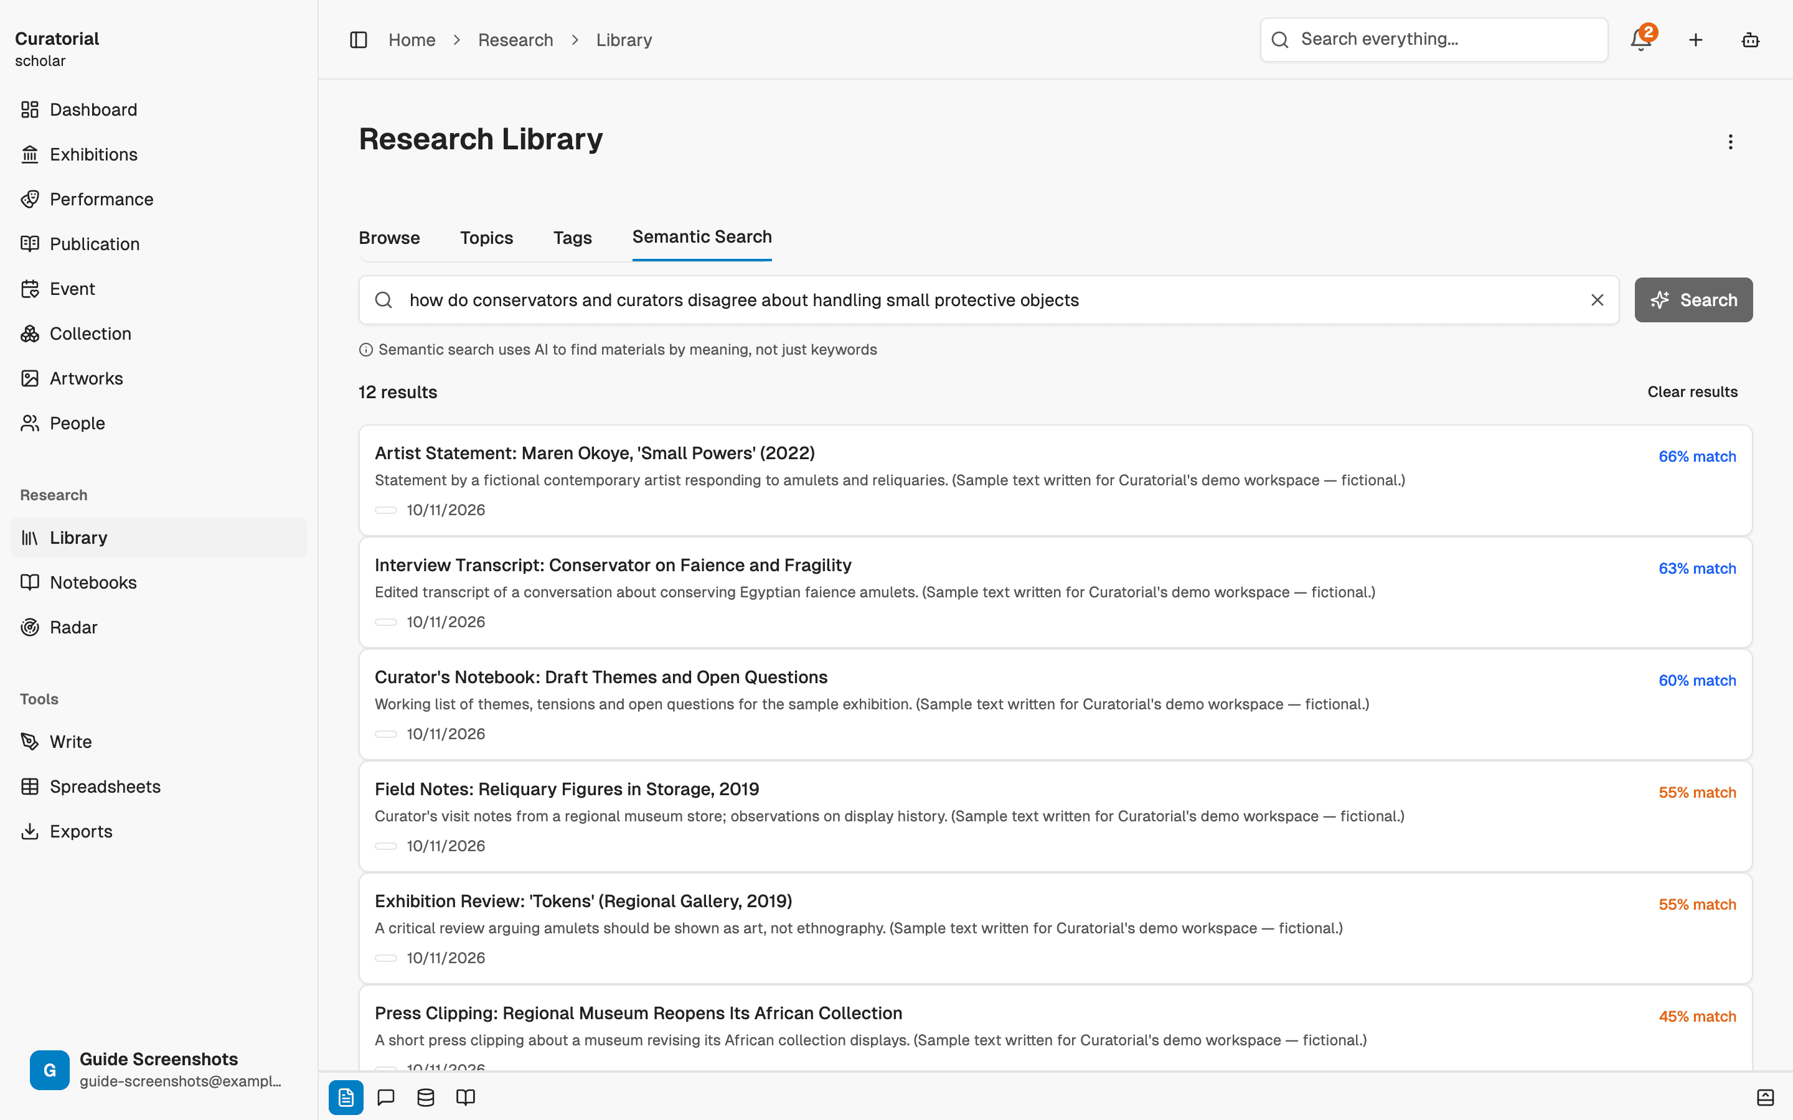Click the 63% match label

(x=1697, y=568)
